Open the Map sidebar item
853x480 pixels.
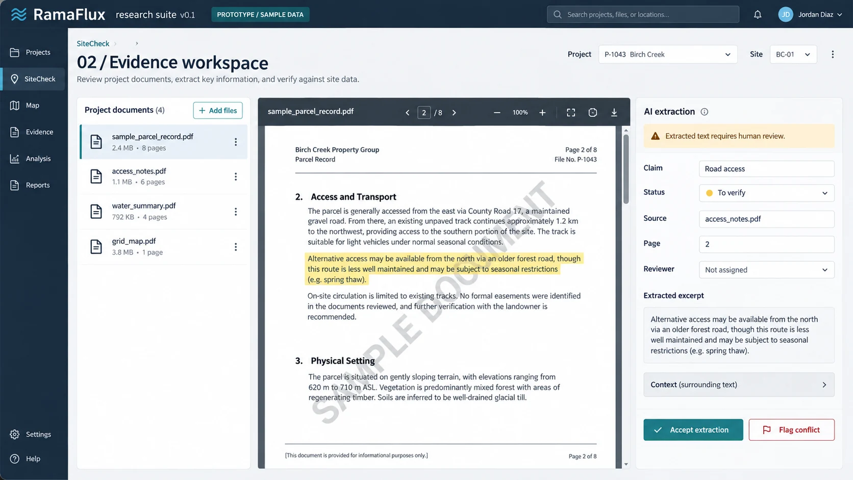pos(33,106)
